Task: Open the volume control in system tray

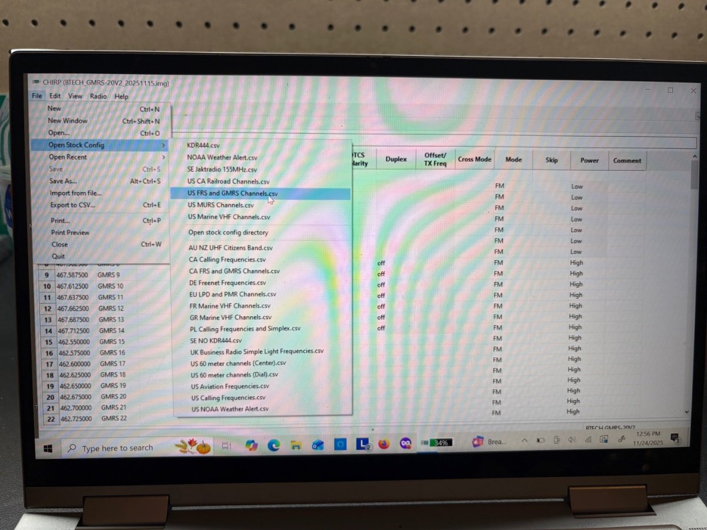Action: coord(571,440)
